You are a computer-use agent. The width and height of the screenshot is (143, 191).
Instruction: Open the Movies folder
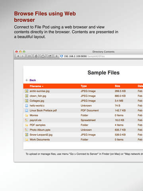pyautogui.click(x=34, y=115)
